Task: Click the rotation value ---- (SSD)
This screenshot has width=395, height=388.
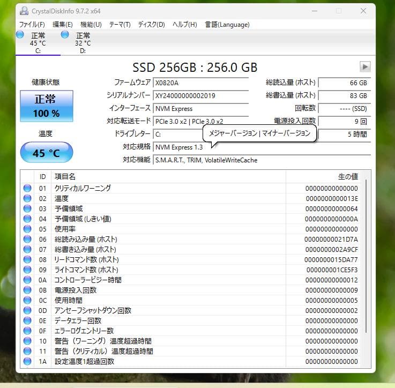Action: (x=345, y=109)
